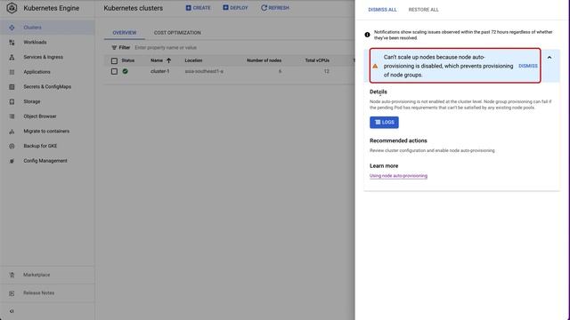Click the Status column header

(128, 60)
